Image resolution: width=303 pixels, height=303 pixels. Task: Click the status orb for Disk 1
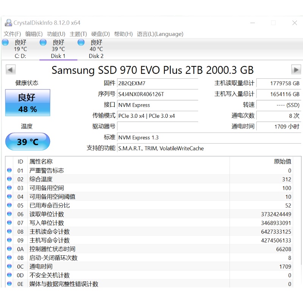43,42
